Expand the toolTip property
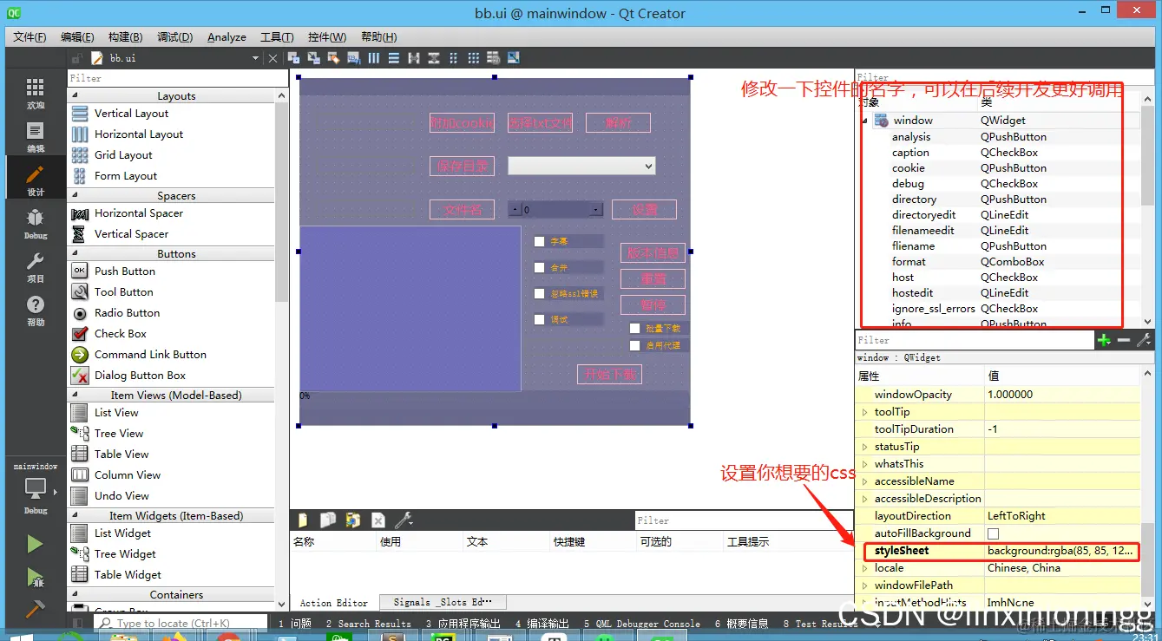Image resolution: width=1162 pixels, height=641 pixels. [x=864, y=412]
